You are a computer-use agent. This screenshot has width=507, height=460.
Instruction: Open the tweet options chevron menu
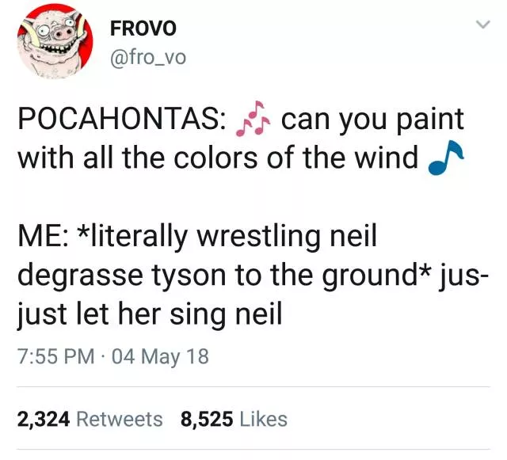point(483,25)
